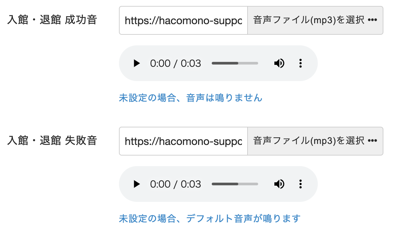This screenshot has width=393, height=227.
Task: Click the ellipsis on 成功音 file button
Action: click(372, 21)
